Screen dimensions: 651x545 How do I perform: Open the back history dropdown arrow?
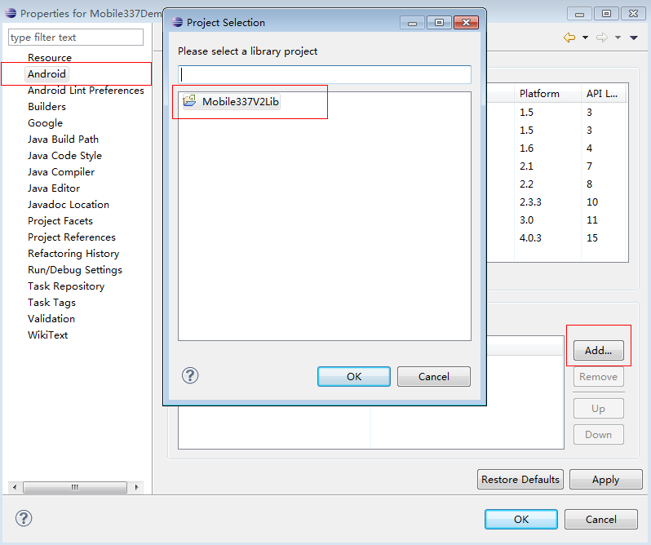point(585,38)
